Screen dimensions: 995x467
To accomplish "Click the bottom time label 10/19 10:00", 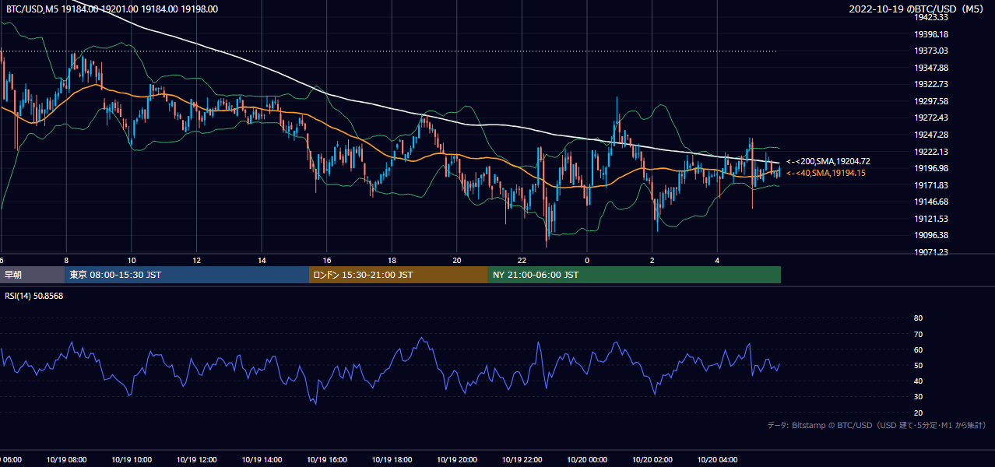I will click(132, 460).
